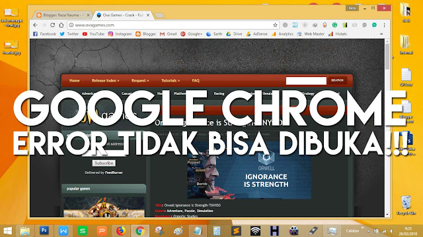The image size is (423, 237).
Task: Open the Histats bookmark
Action: [x=338, y=34]
